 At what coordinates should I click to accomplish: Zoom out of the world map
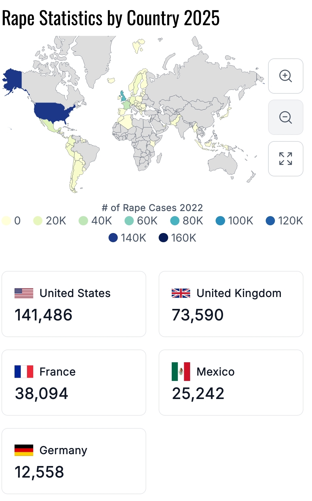286,117
